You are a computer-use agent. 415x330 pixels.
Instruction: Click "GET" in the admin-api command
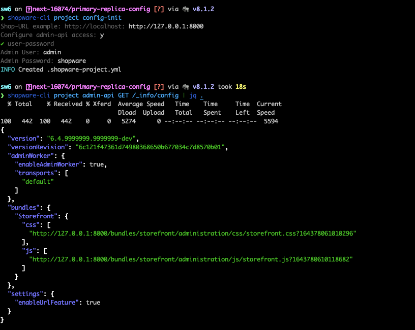(x=124, y=95)
